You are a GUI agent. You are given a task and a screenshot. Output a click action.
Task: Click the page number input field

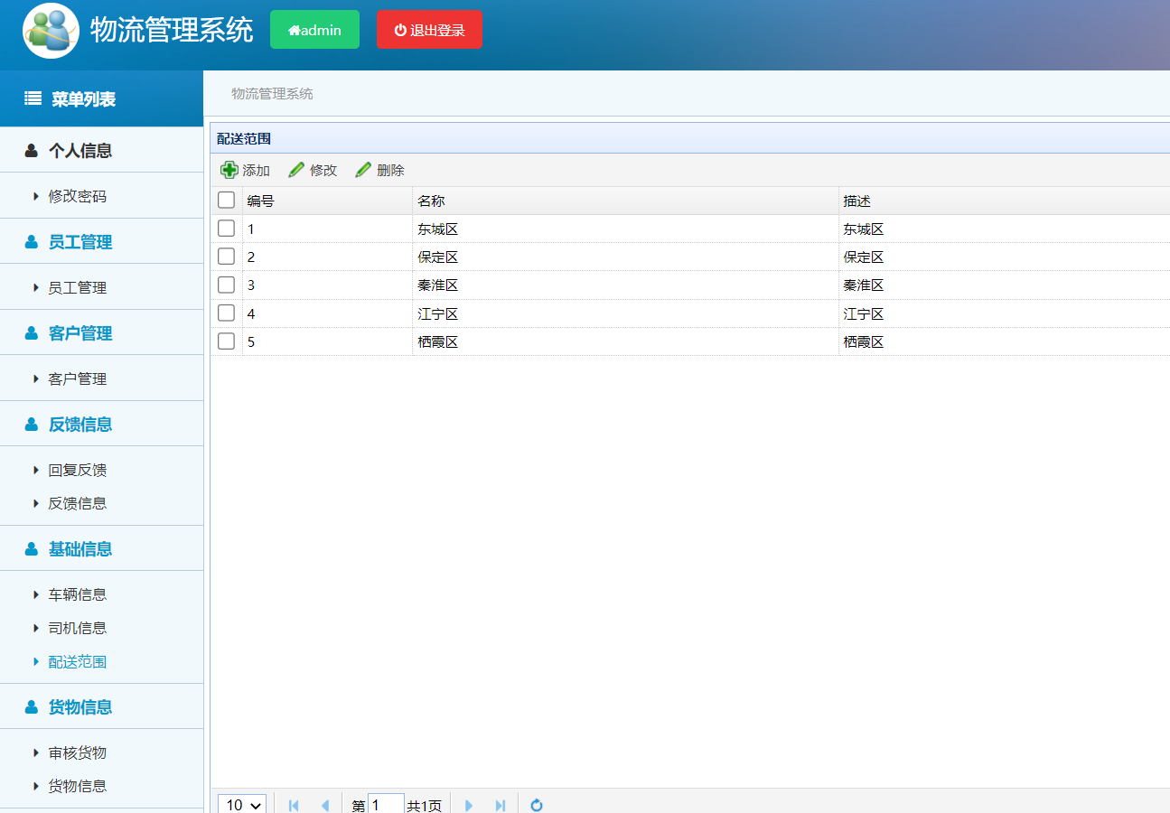tap(386, 805)
